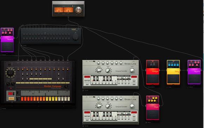Click the Kobolt mixer device label icon

(21, 45)
